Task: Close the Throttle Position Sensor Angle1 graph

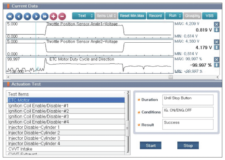Action: click(216, 24)
